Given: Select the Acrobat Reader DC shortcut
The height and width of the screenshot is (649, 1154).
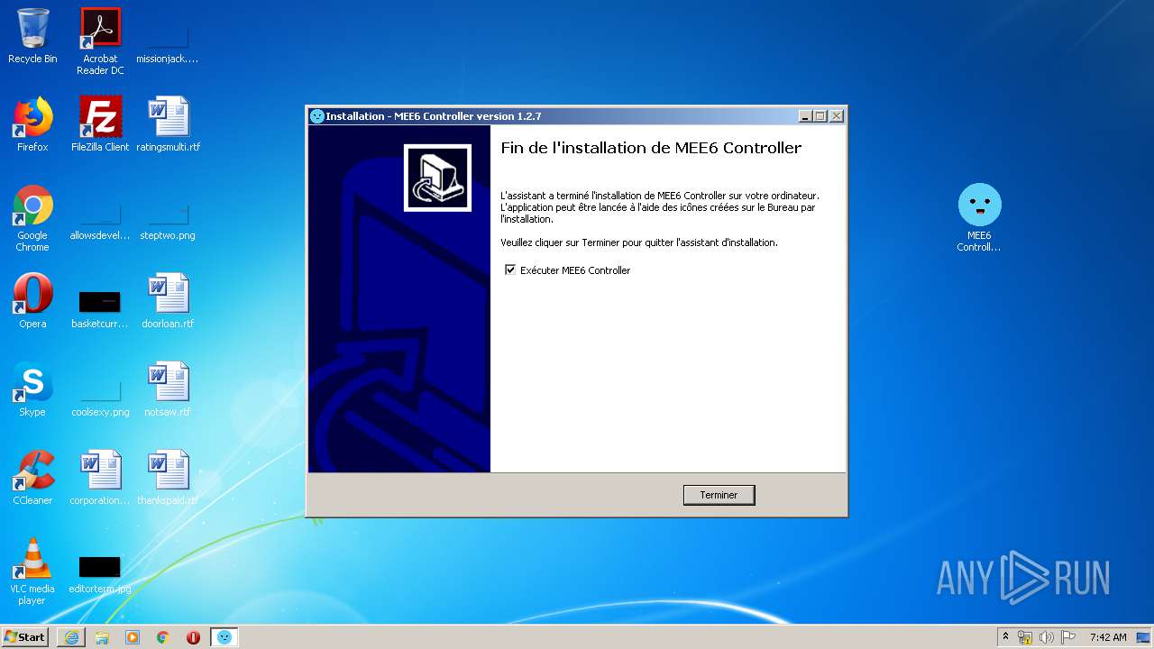Looking at the screenshot, I should (x=100, y=41).
